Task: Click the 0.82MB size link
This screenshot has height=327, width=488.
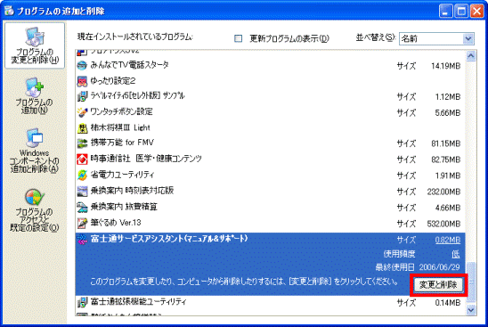Action: coord(448,240)
